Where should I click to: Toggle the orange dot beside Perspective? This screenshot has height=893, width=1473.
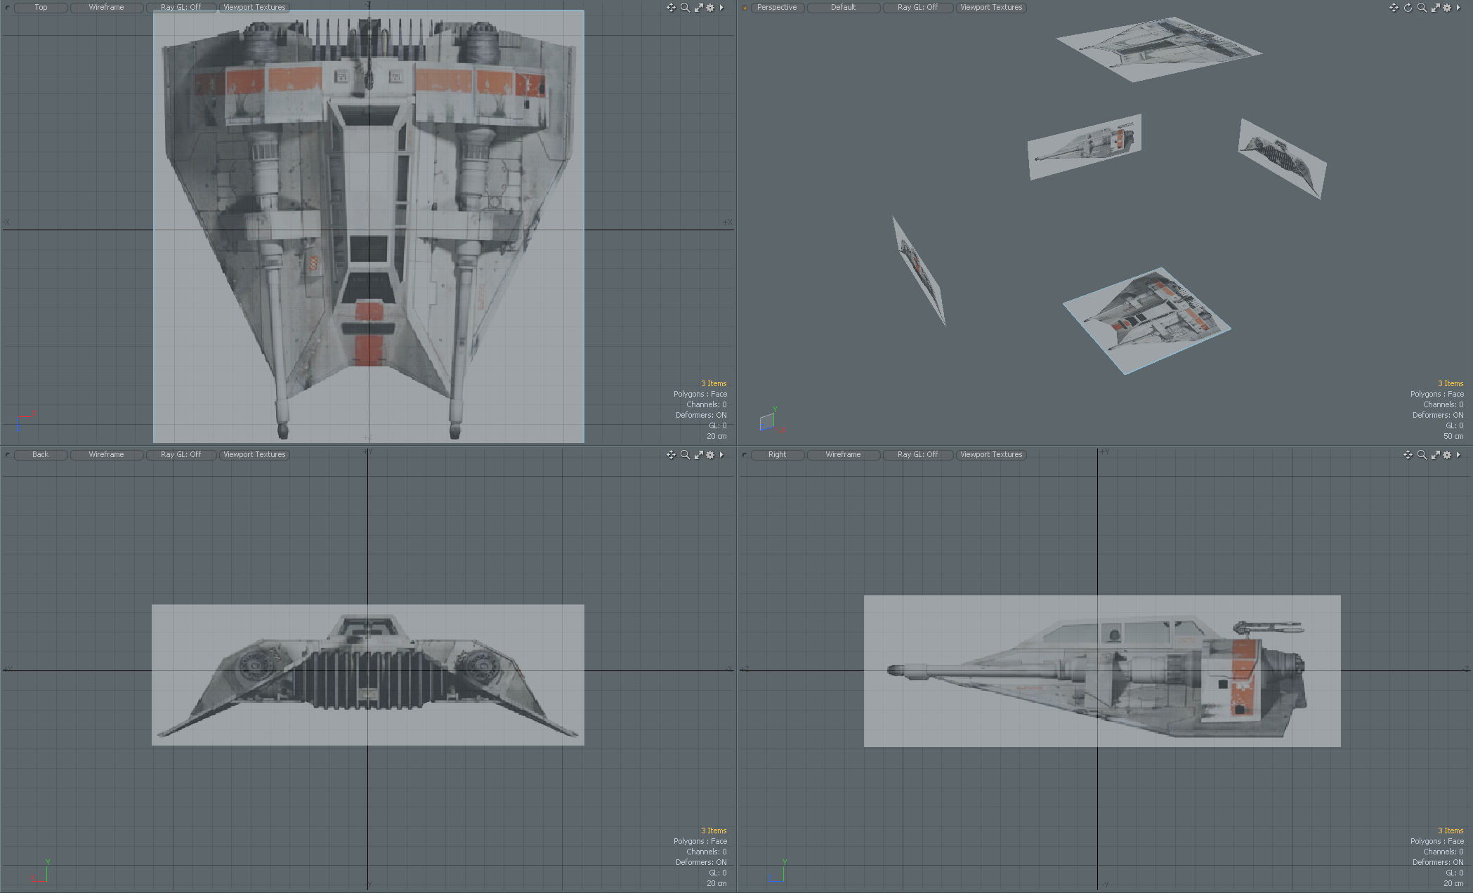coord(745,8)
